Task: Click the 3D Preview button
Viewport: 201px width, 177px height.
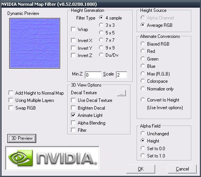Action: tap(22, 138)
